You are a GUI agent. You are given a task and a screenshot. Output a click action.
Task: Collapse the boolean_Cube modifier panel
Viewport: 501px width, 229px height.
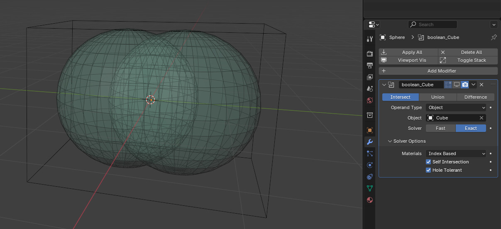click(384, 85)
